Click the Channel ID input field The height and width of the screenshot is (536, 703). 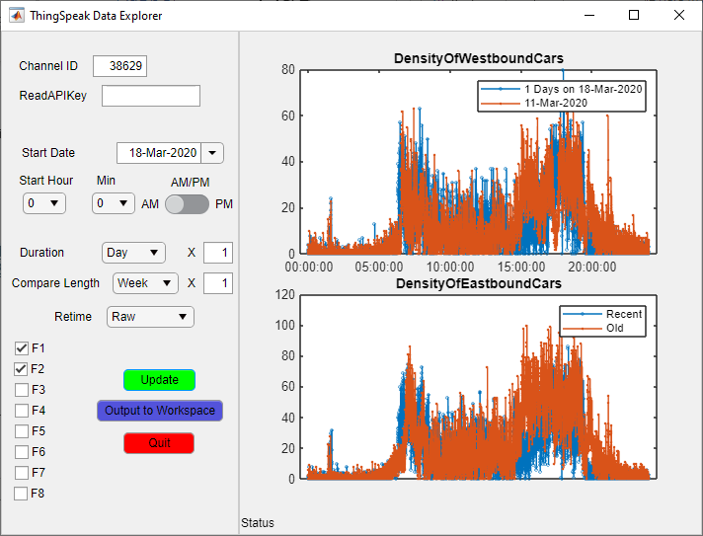(119, 66)
